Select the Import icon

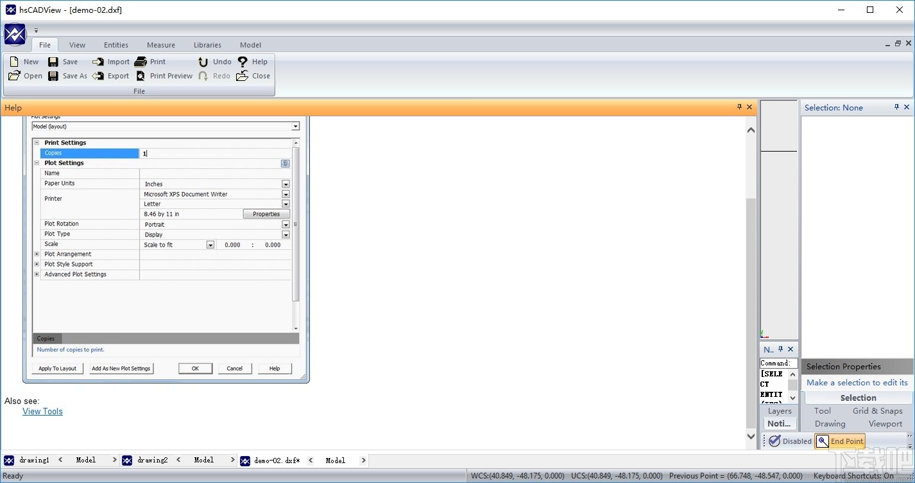coord(99,61)
